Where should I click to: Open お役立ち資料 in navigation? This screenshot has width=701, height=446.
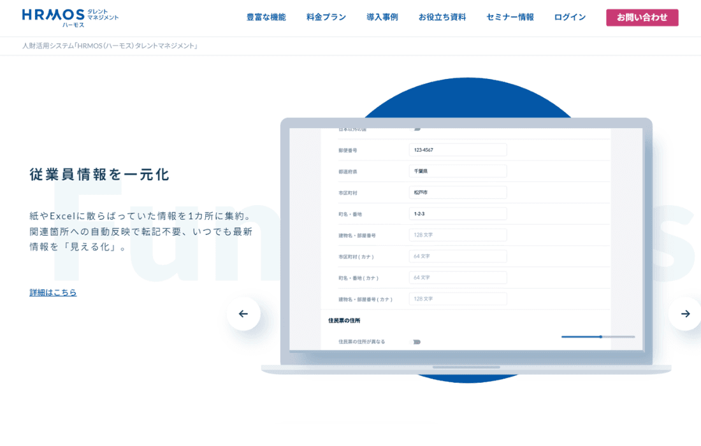coord(442,17)
